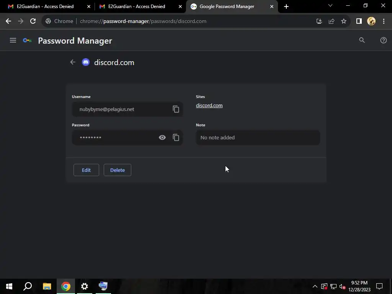
Task: Click the username field with nubybyme@pelagius.net
Action: click(x=127, y=109)
